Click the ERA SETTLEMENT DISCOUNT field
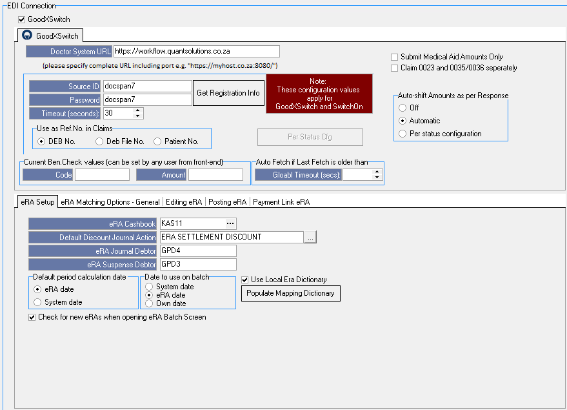The height and width of the screenshot is (410, 567). tap(232, 237)
